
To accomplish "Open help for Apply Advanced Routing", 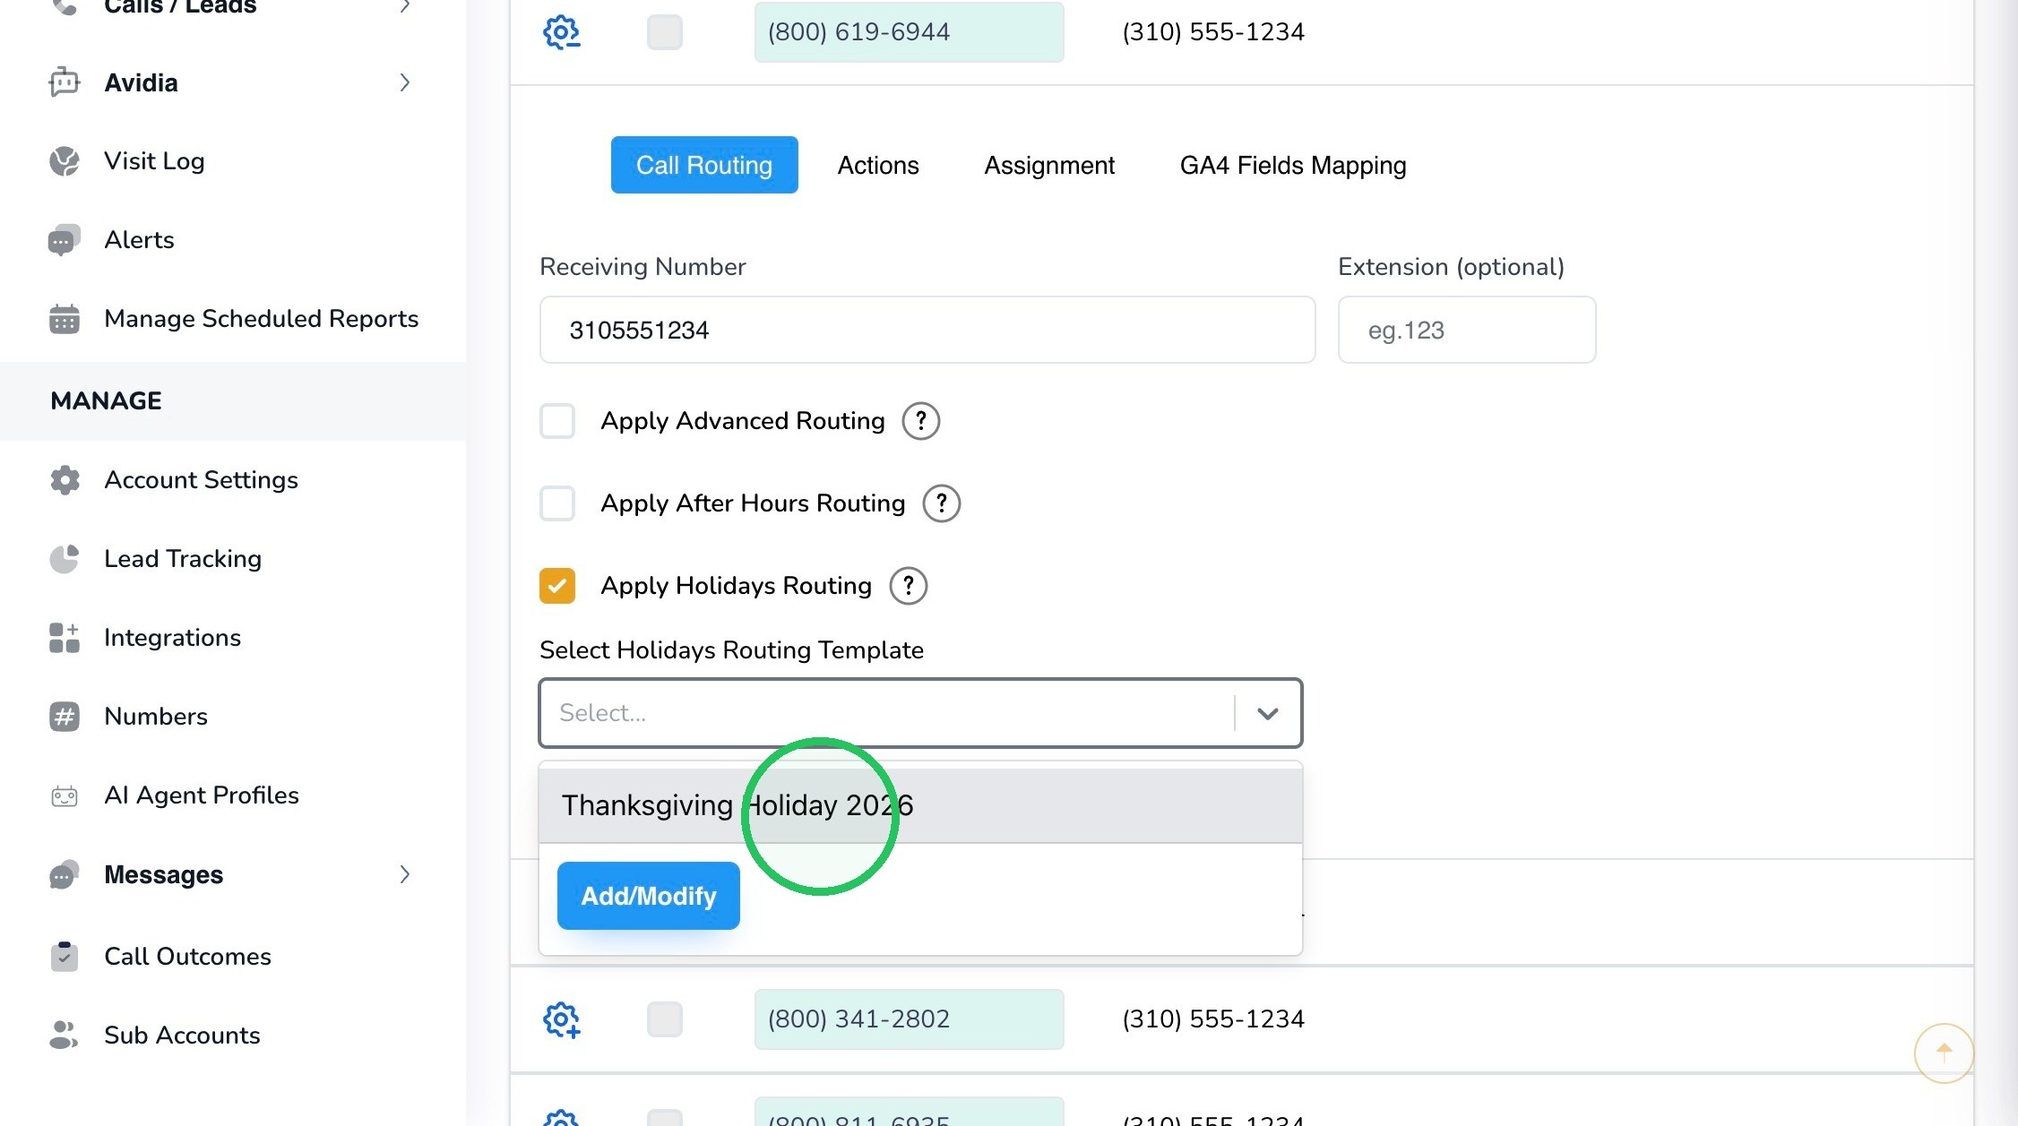I will pos(920,421).
